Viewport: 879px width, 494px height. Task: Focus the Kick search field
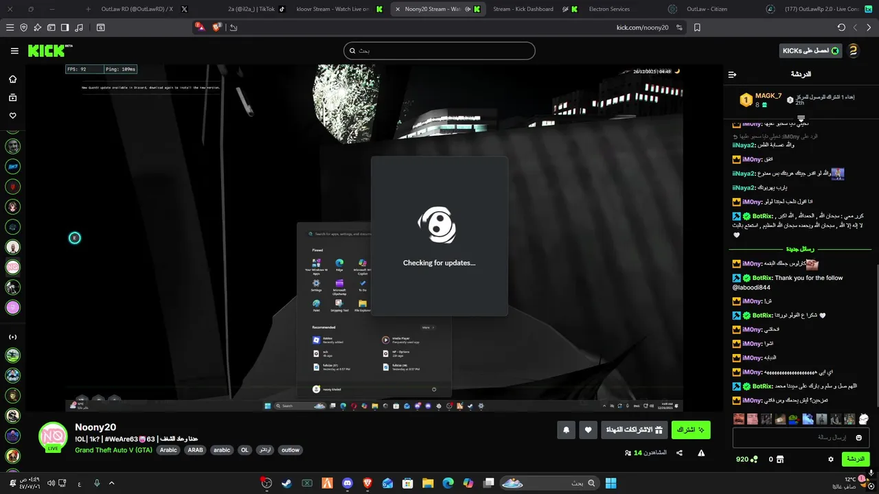point(439,51)
